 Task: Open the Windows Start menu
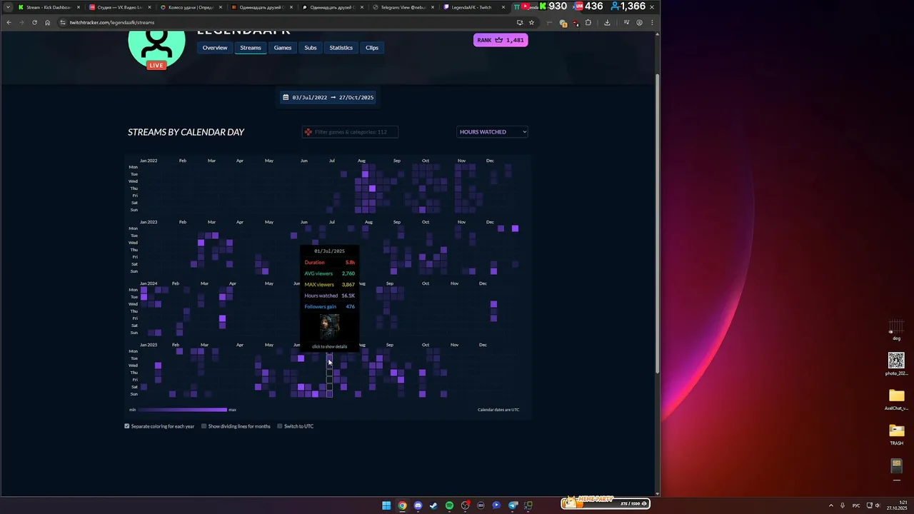(386, 505)
